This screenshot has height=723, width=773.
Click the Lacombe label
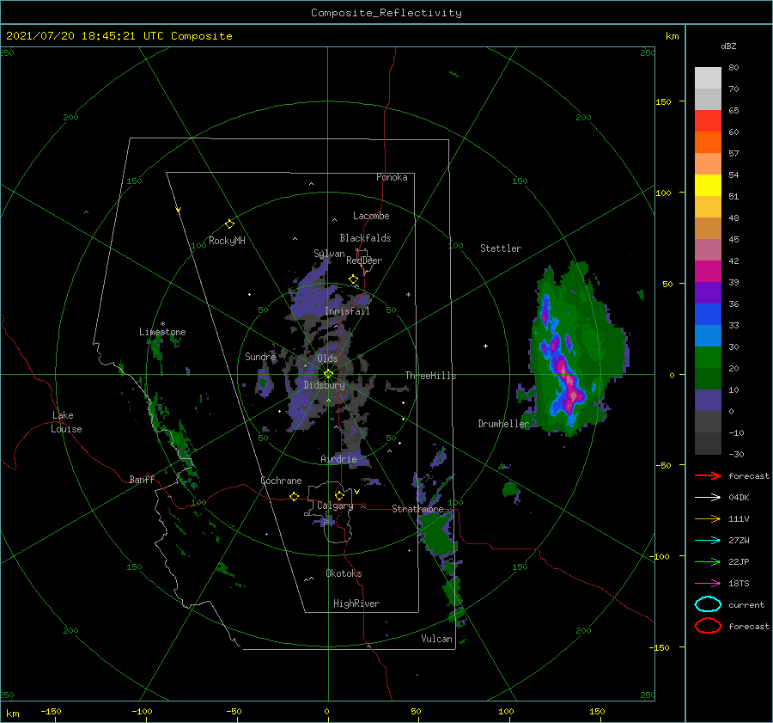tap(371, 216)
